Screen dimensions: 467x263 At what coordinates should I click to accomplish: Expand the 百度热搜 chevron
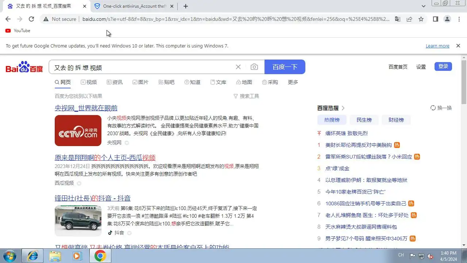[x=343, y=108]
